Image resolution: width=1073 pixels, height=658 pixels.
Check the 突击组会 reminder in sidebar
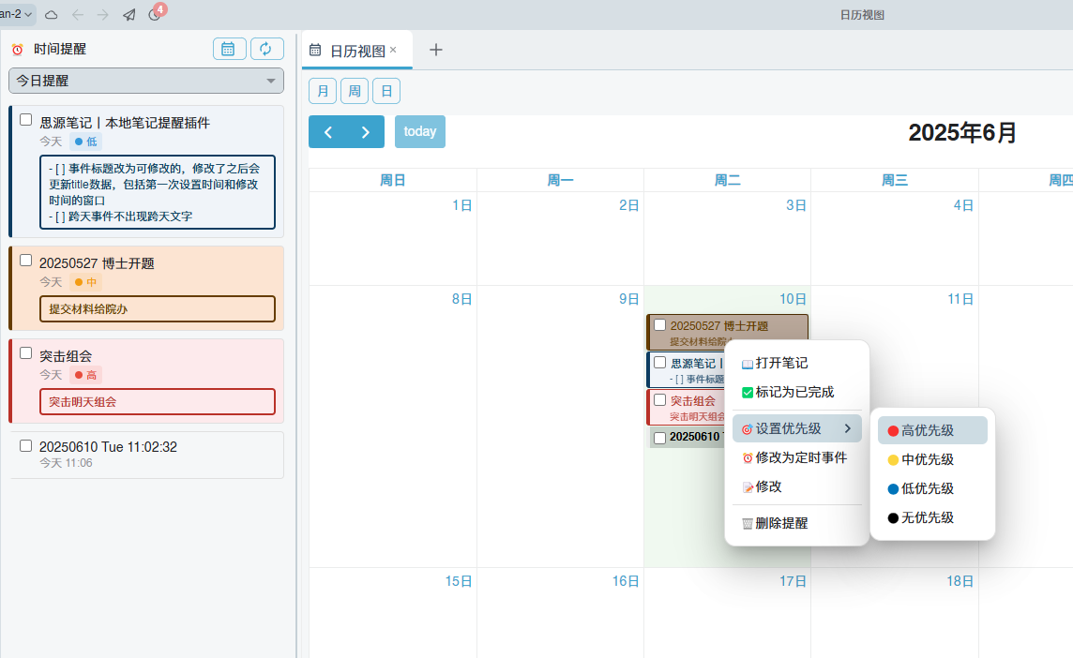(x=26, y=353)
